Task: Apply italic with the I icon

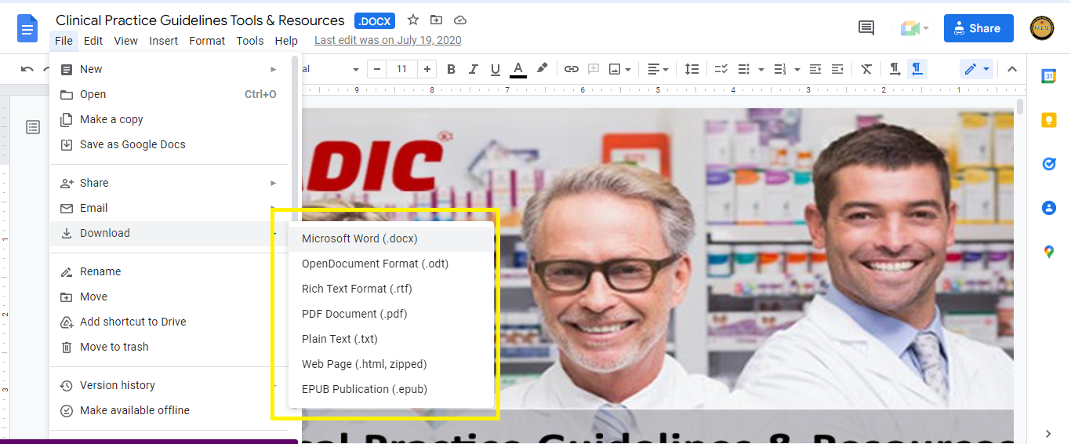Action: tap(473, 69)
